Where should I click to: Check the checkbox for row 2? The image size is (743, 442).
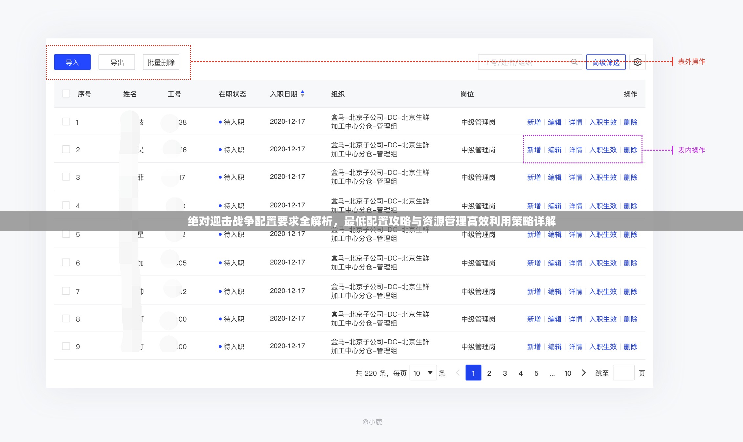click(x=66, y=149)
